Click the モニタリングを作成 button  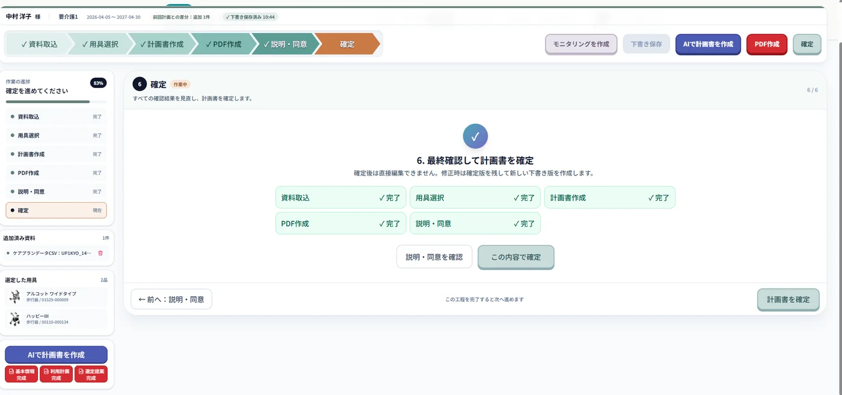point(581,44)
